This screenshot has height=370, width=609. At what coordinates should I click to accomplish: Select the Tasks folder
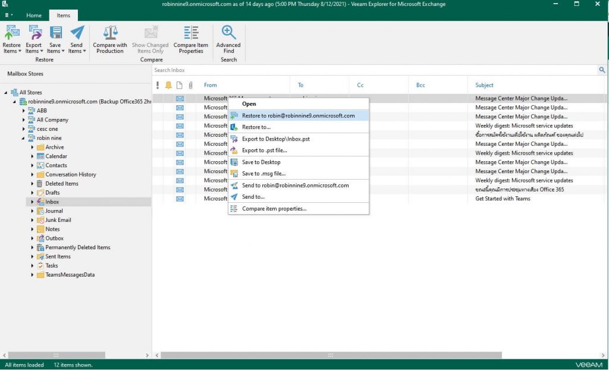point(51,265)
